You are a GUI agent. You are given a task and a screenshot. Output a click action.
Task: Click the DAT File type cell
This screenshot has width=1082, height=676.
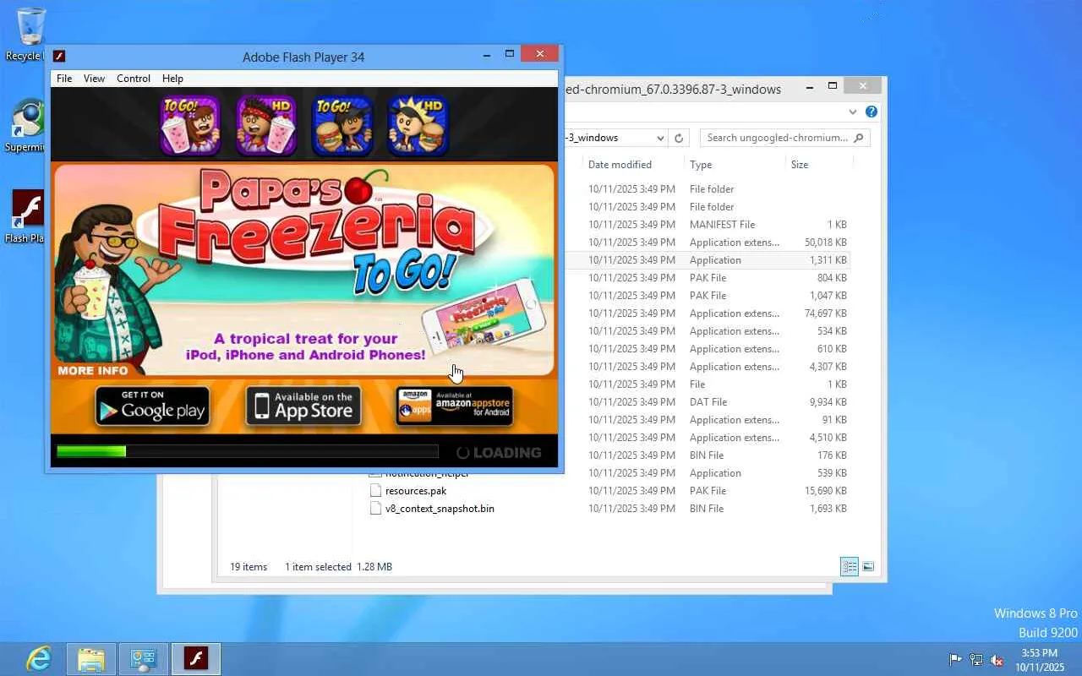[708, 402]
